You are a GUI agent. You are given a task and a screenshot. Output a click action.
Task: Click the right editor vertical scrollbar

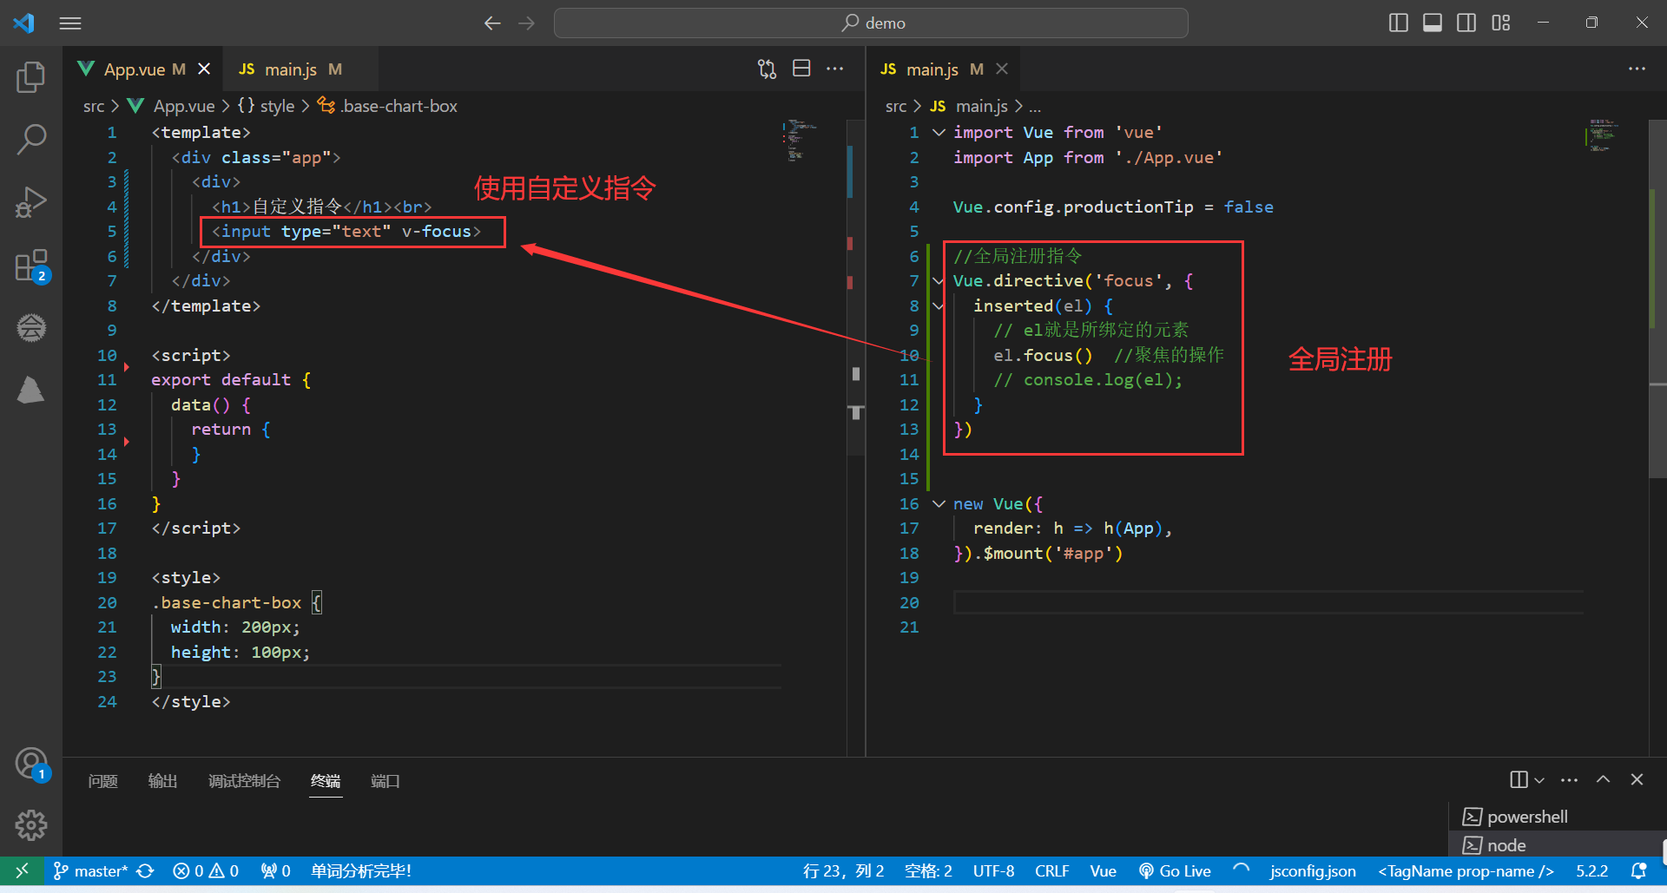1657,299
